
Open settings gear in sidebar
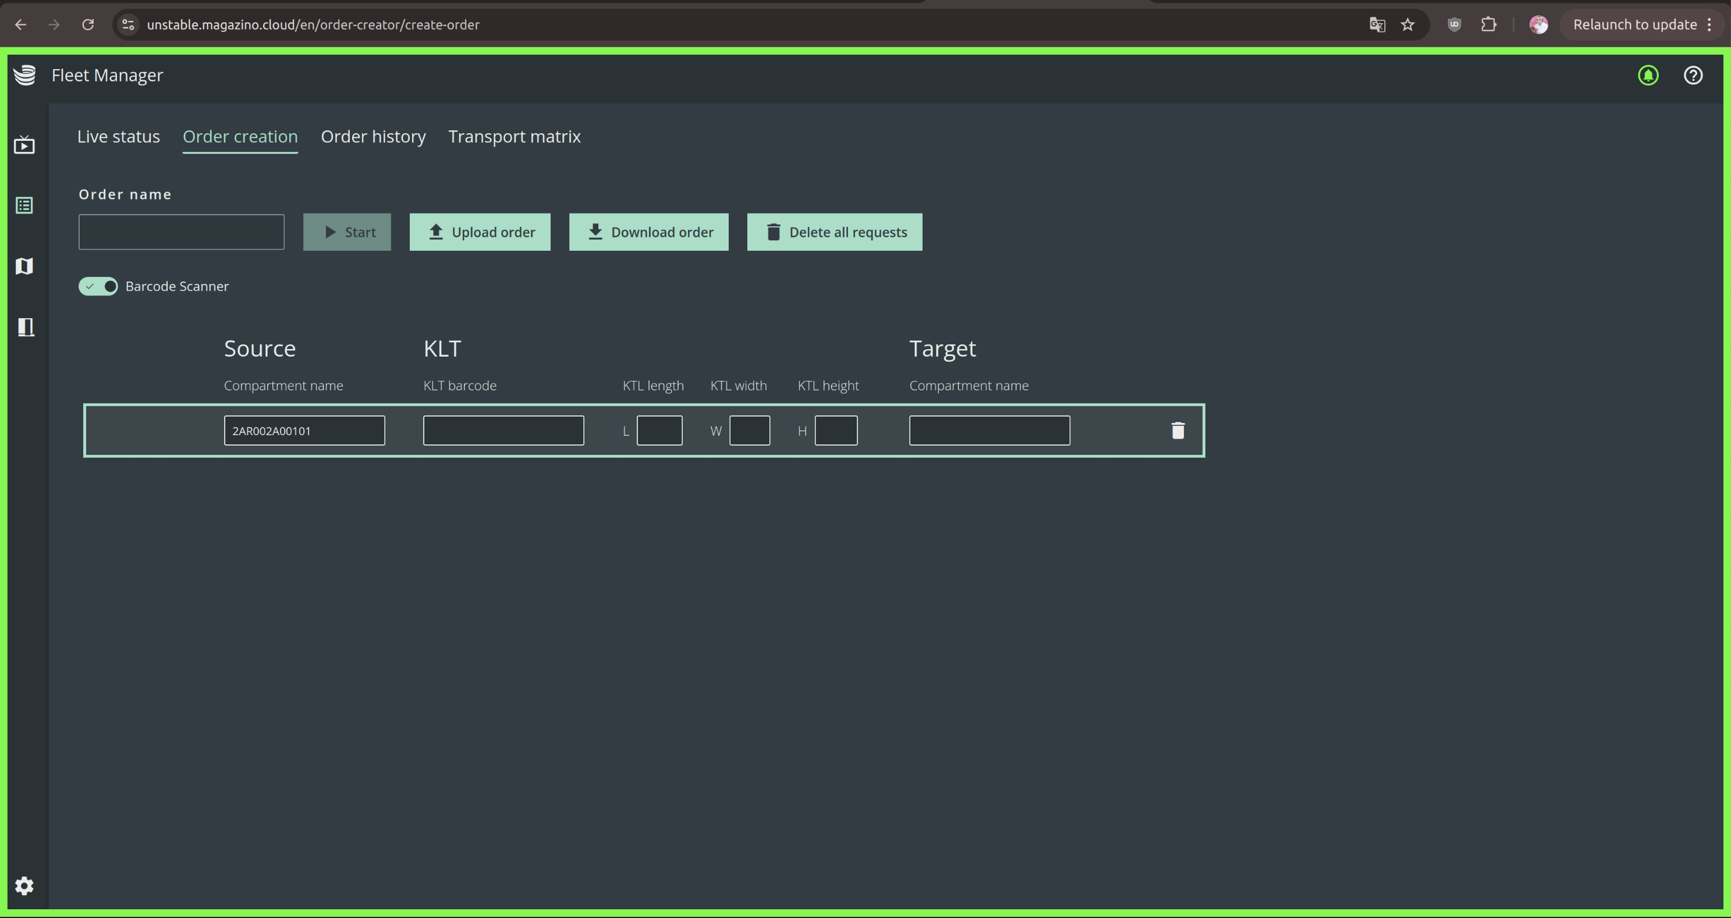click(24, 886)
